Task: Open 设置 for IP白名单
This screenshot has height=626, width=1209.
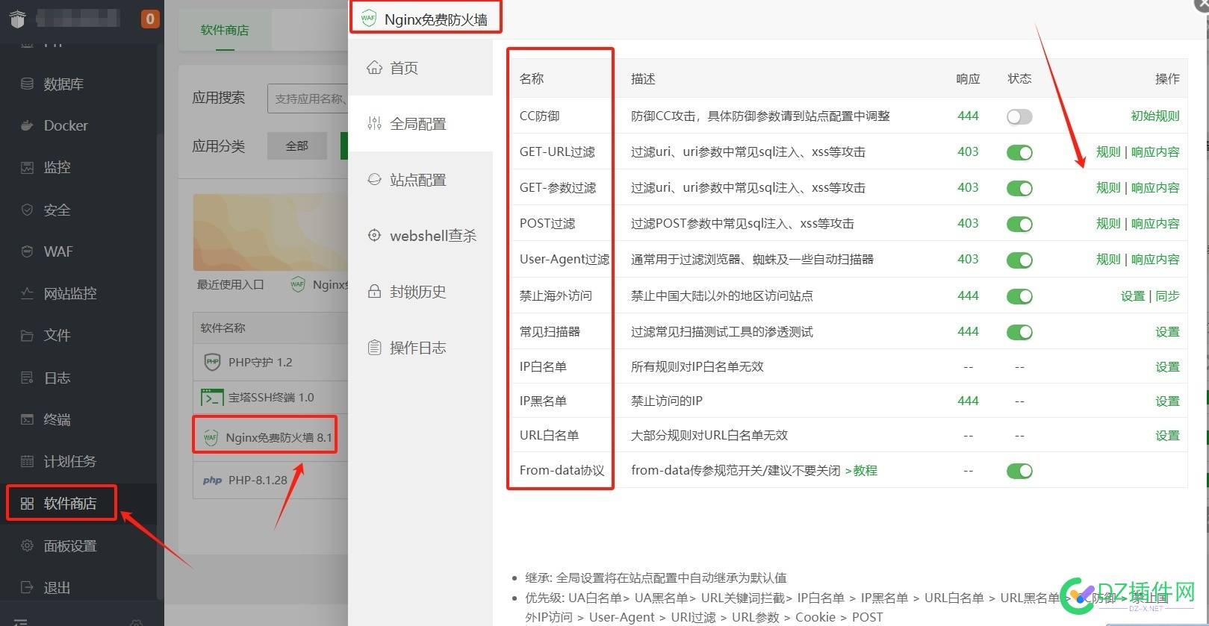Action: pyautogui.click(x=1167, y=366)
